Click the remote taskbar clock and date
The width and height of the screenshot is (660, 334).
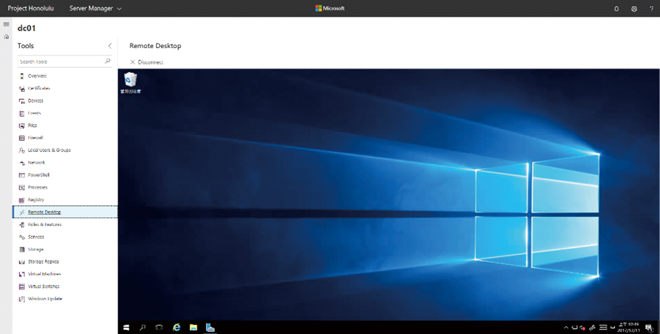630,327
